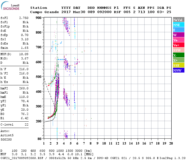Select the Vo- pink legend entry
The height and width of the screenshot is (160, 186).
pyautogui.click(x=178, y=40)
